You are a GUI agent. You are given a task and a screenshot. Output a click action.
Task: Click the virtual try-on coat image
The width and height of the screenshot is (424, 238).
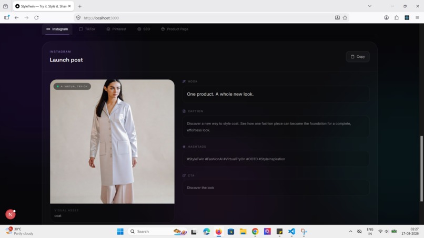coord(112,141)
